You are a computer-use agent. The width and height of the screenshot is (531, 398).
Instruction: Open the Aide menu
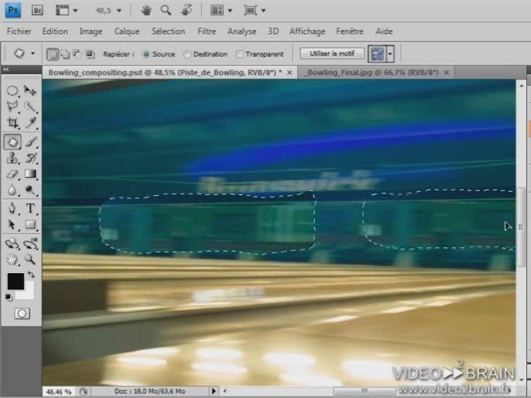coord(384,32)
